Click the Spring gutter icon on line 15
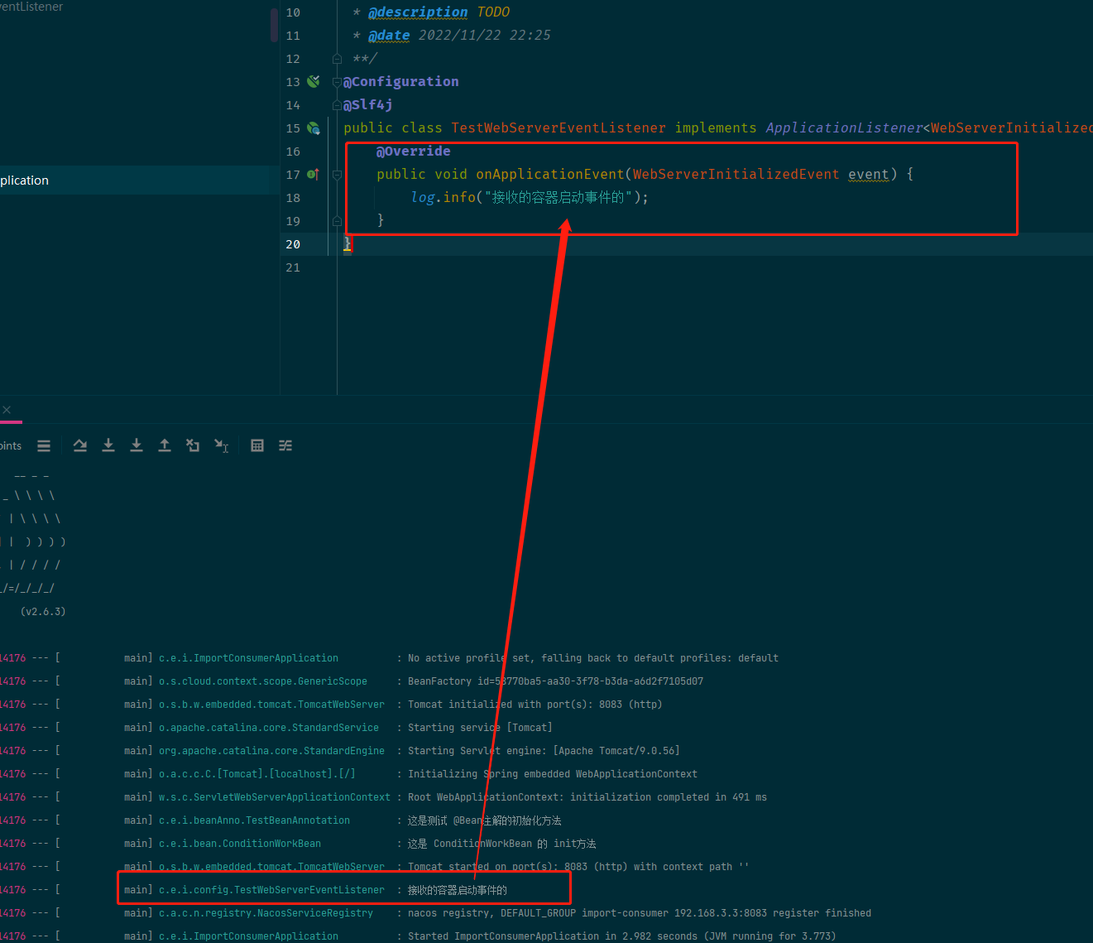1093x943 pixels. 314,127
